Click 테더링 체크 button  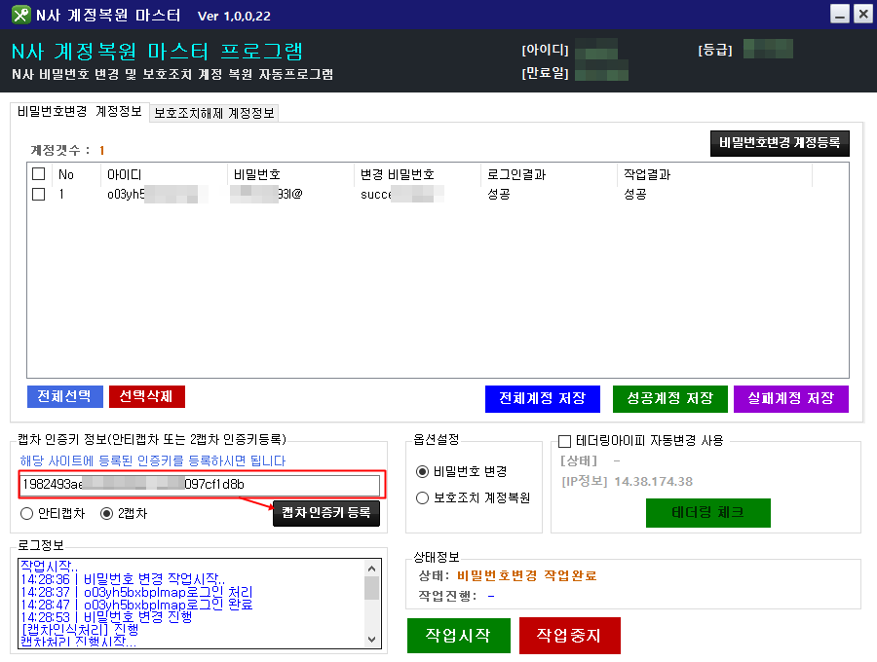[708, 513]
